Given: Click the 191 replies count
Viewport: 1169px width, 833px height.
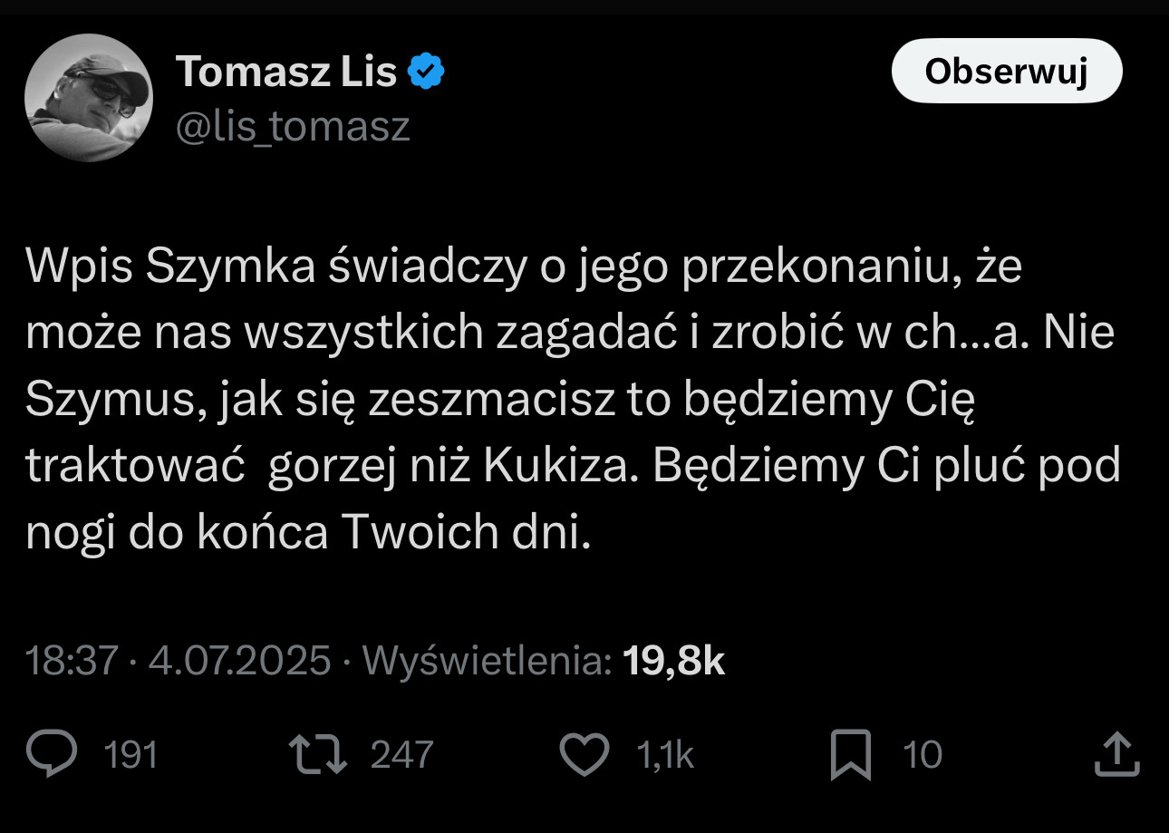Looking at the screenshot, I should [x=131, y=755].
